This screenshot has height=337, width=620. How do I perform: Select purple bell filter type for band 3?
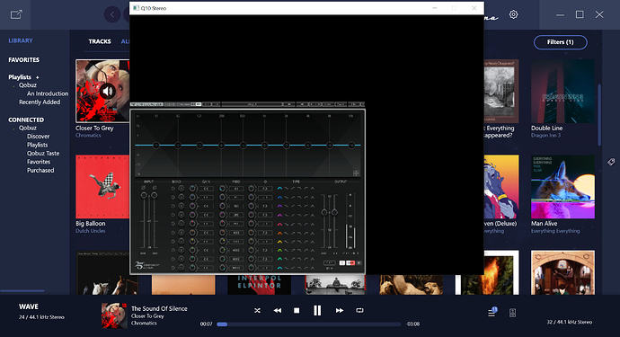point(279,206)
